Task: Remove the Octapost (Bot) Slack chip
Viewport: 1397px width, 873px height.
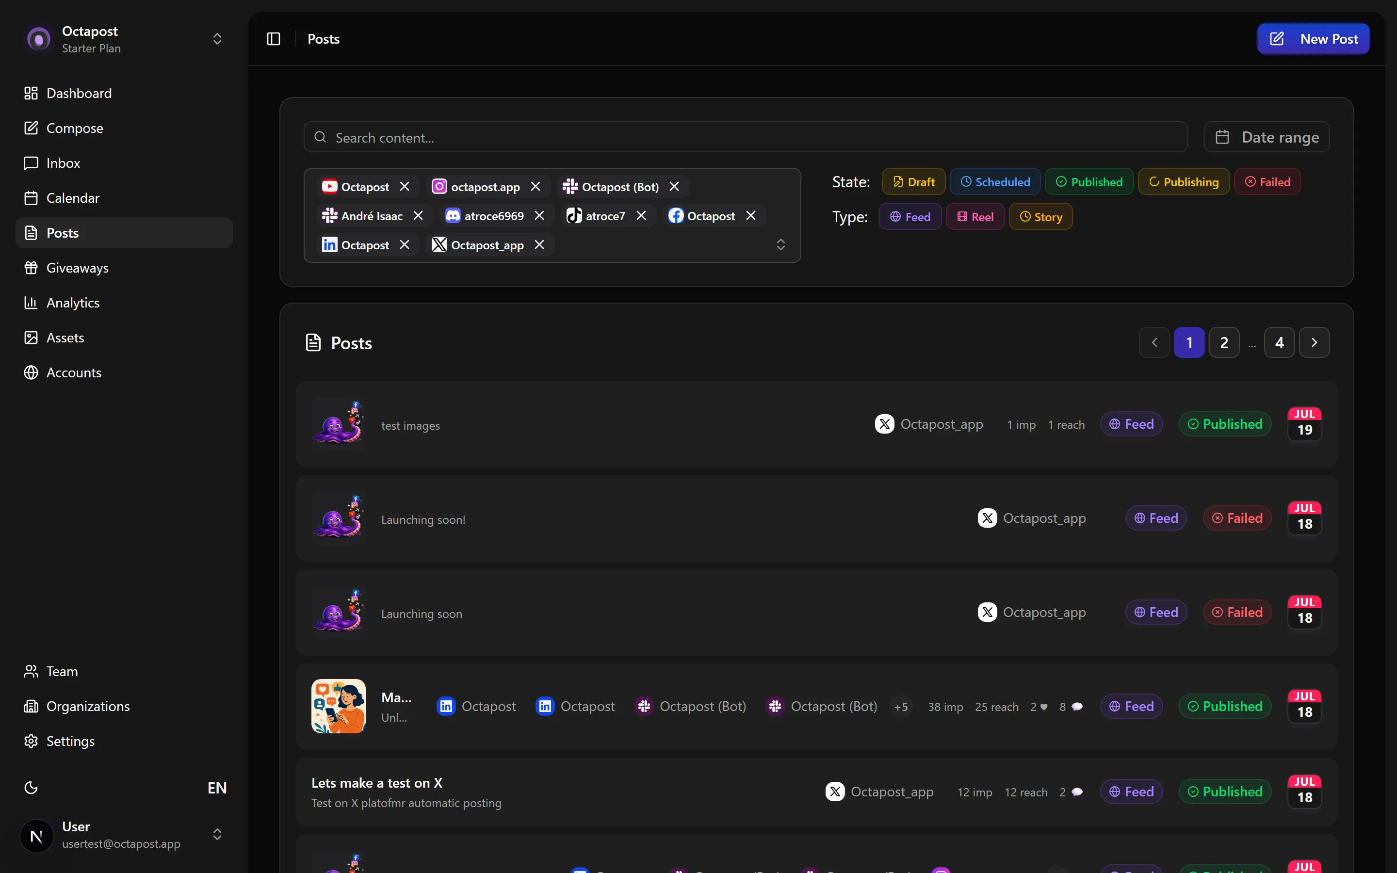Action: [x=674, y=187]
